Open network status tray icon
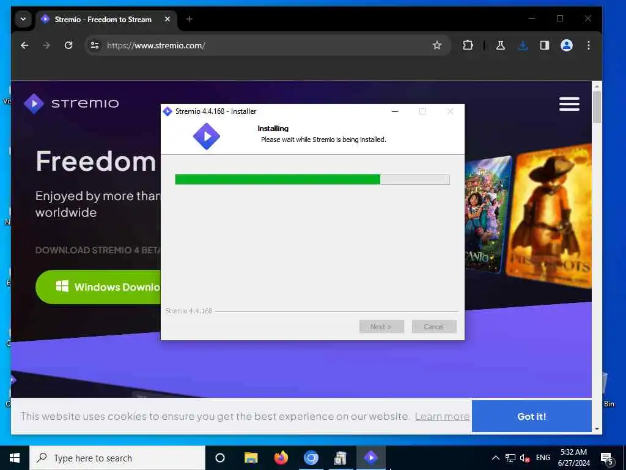Screen dimensions: 626x470 click(510, 458)
